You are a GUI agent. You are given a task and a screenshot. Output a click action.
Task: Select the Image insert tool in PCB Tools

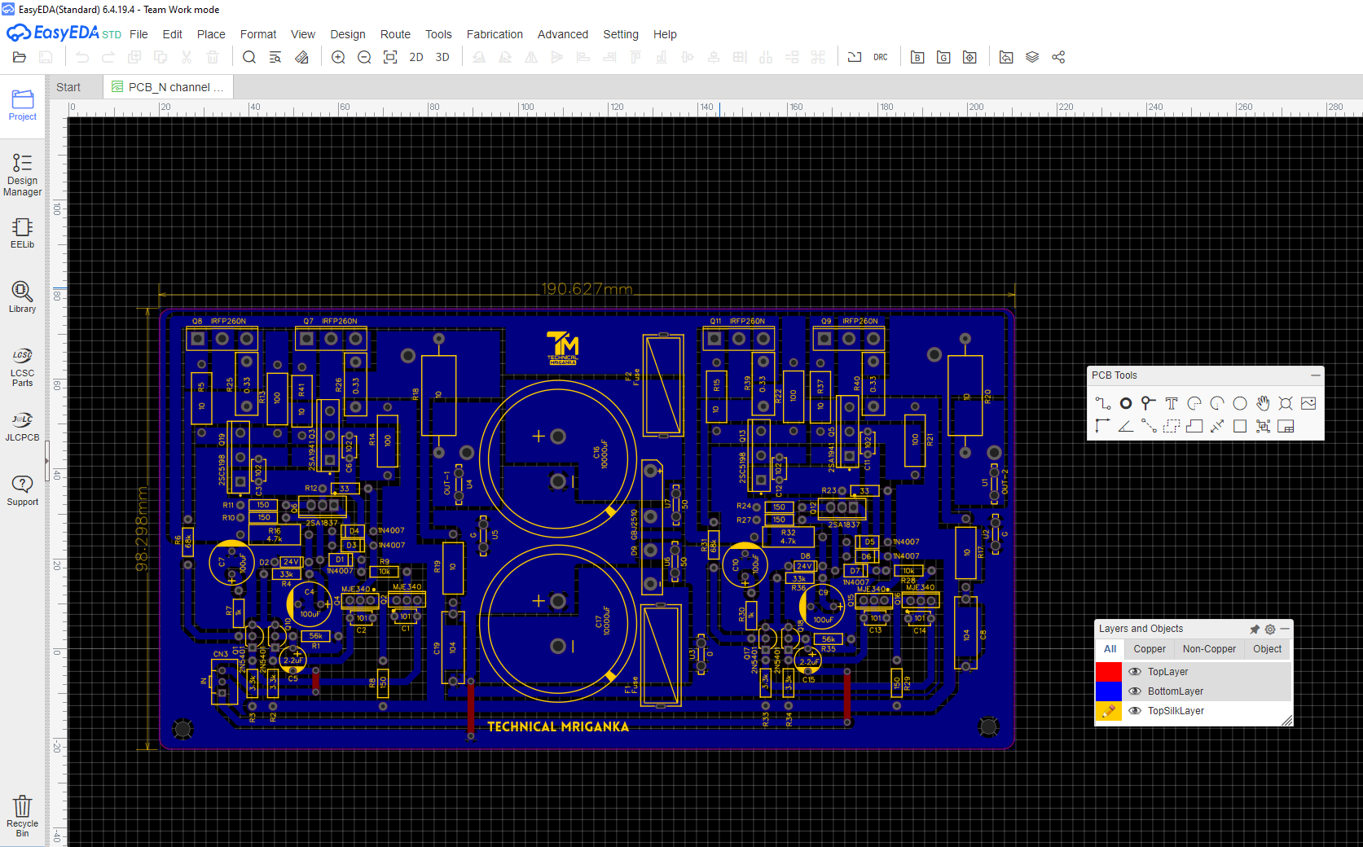(1308, 403)
